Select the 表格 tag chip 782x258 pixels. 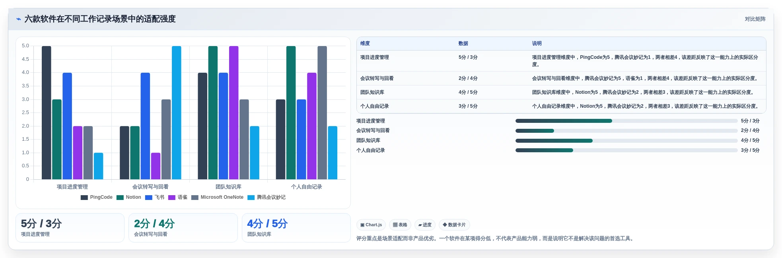coord(400,225)
